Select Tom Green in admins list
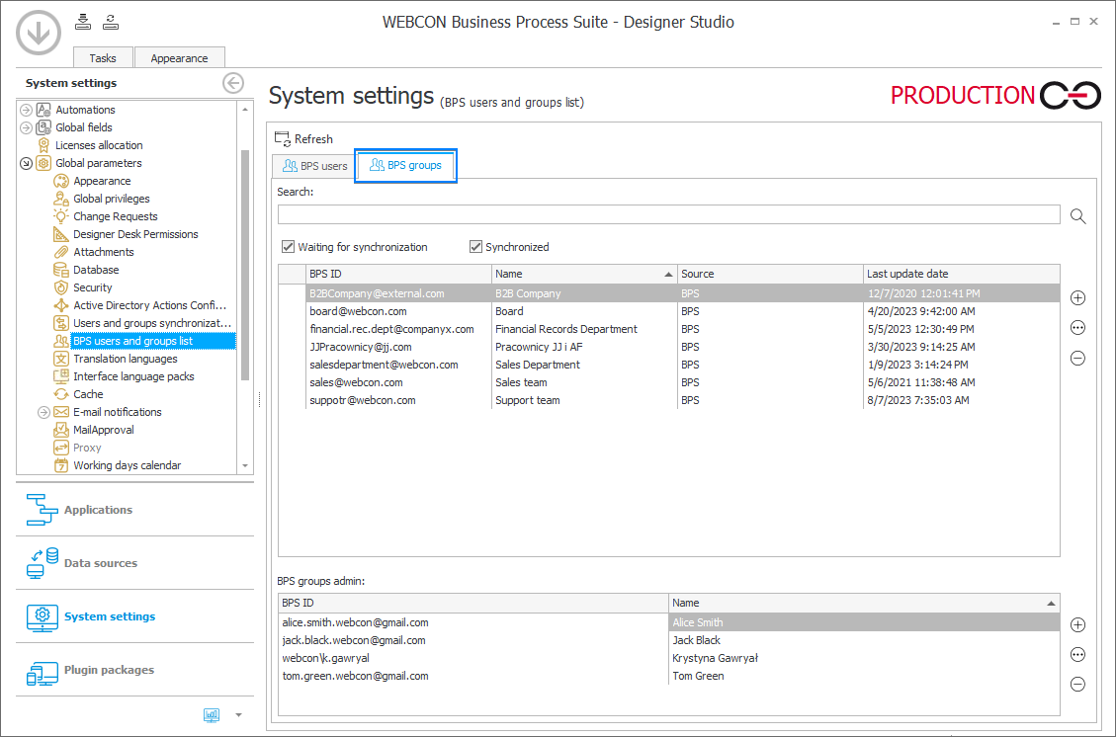This screenshot has width=1116, height=737. (x=669, y=676)
